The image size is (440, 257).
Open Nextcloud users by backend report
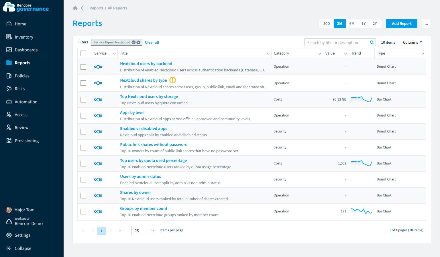click(x=146, y=64)
